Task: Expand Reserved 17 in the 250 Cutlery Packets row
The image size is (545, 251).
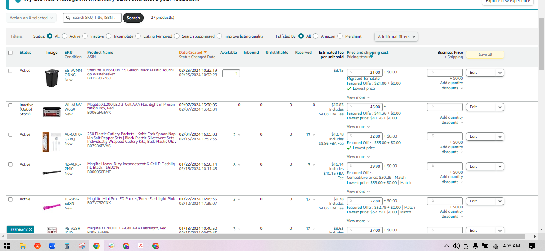Action: point(310,135)
